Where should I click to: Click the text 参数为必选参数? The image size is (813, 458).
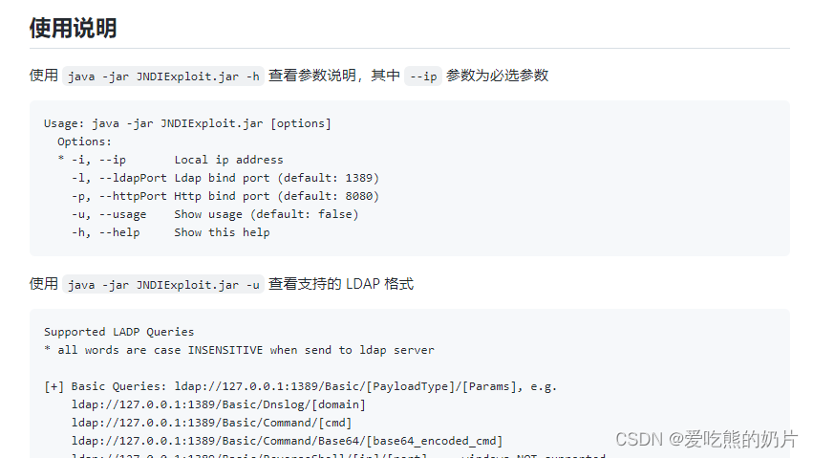(497, 76)
